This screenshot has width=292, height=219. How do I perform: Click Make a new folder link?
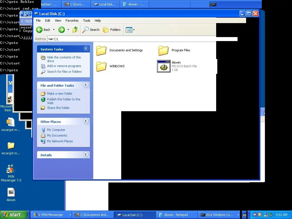pyautogui.click(x=60, y=94)
